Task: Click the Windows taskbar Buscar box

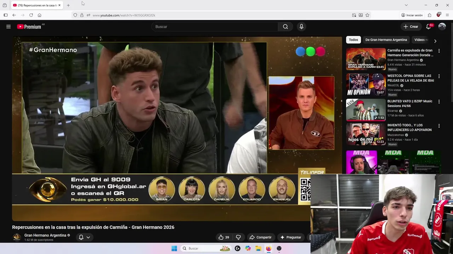Action: [x=206, y=248]
